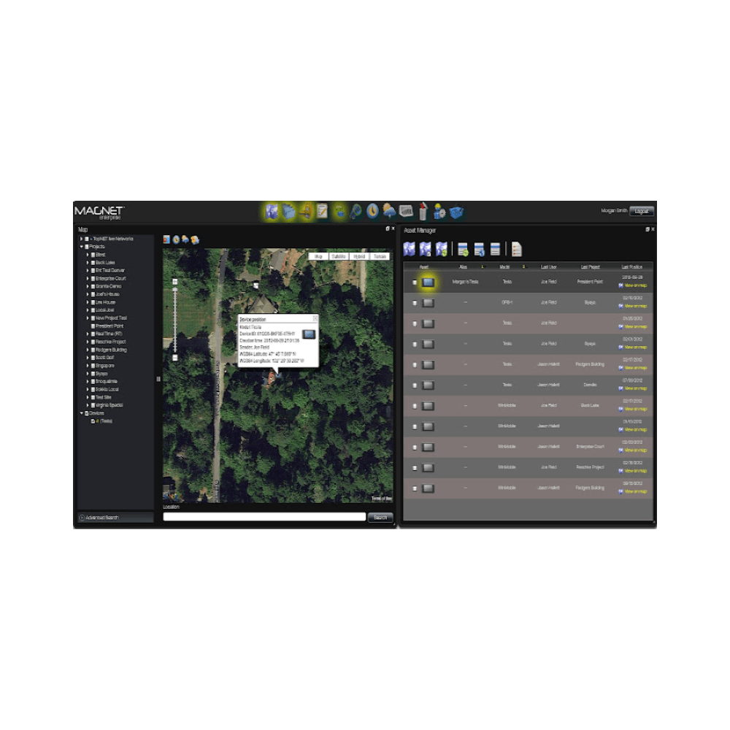
Task: Click the glowing globe network icon
Action: (x=339, y=212)
